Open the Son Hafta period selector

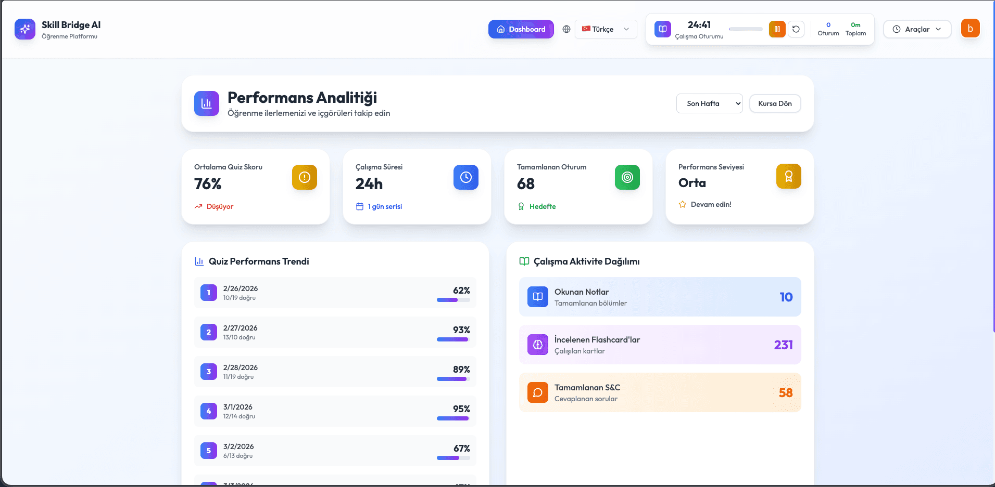point(709,103)
